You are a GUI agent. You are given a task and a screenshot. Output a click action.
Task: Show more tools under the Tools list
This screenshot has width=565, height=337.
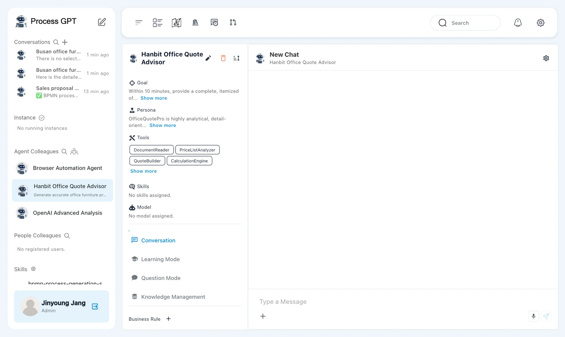click(x=143, y=171)
